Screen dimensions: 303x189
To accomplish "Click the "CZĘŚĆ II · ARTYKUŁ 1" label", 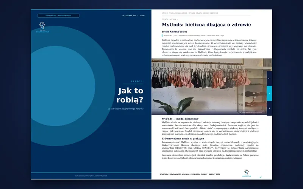I will [x=170, y=19].
